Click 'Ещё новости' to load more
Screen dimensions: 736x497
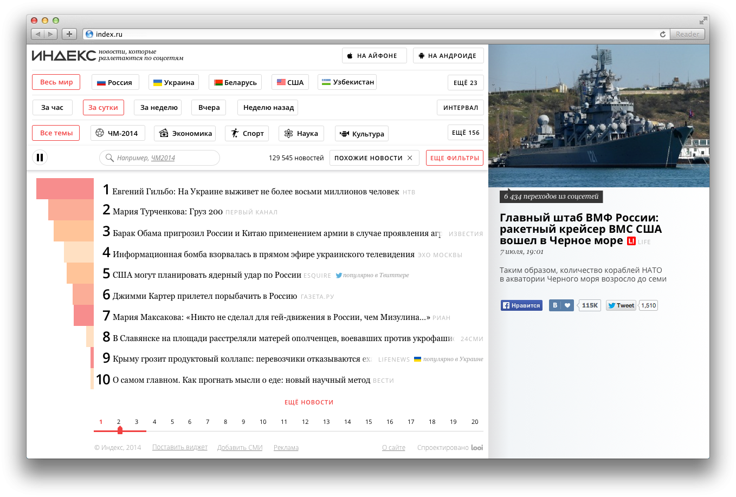pyautogui.click(x=309, y=402)
